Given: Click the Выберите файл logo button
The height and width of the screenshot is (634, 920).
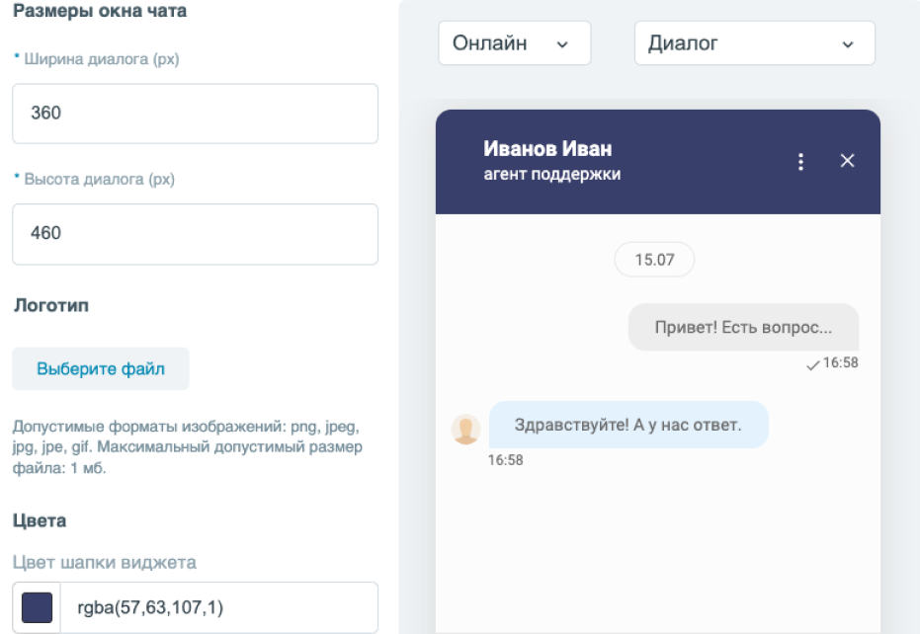Looking at the screenshot, I should pos(101,369).
